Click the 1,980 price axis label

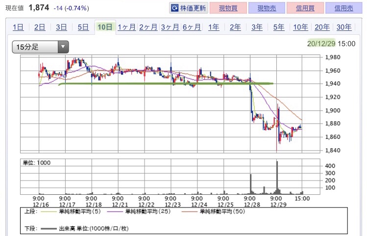[x=333, y=57]
